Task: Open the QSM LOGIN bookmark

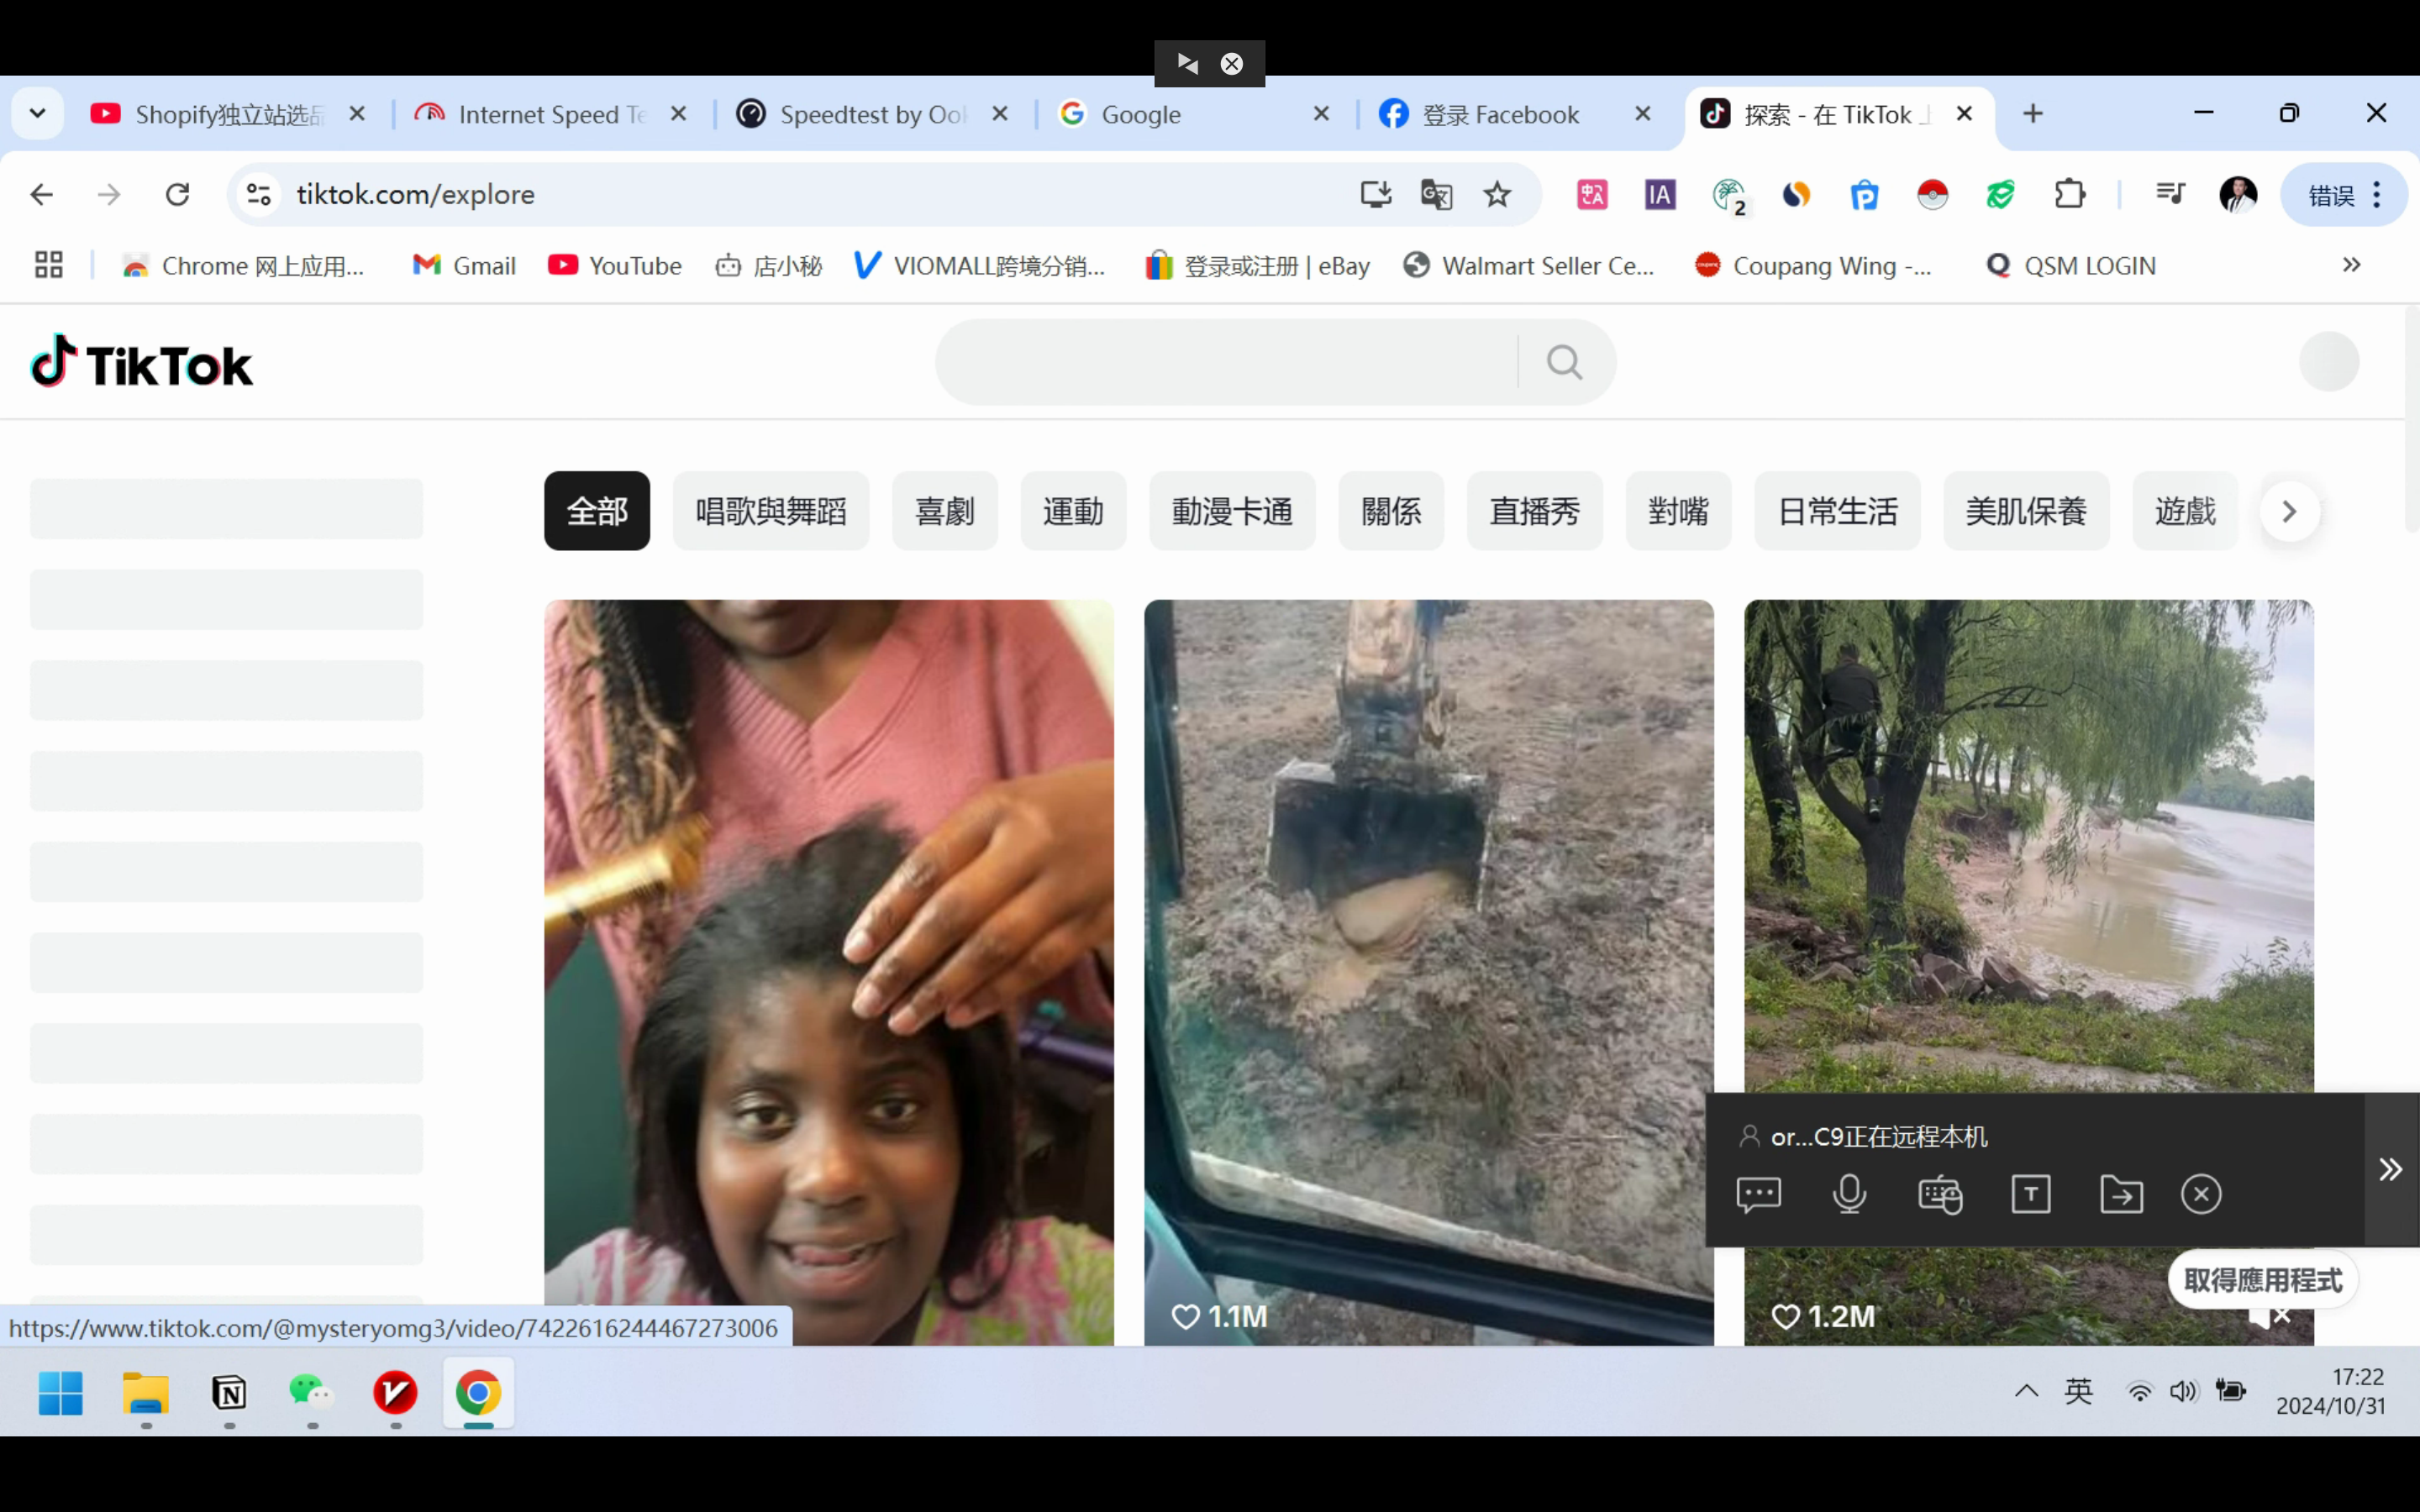Action: pos(2071,265)
